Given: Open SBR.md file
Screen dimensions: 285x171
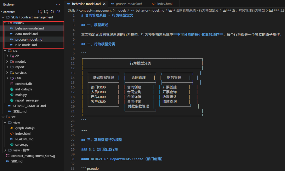Looking at the screenshot, I should tap(17, 161).
